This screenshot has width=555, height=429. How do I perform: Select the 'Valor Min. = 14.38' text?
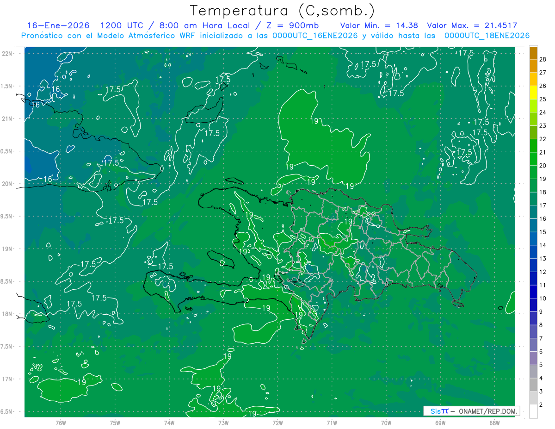[380, 25]
